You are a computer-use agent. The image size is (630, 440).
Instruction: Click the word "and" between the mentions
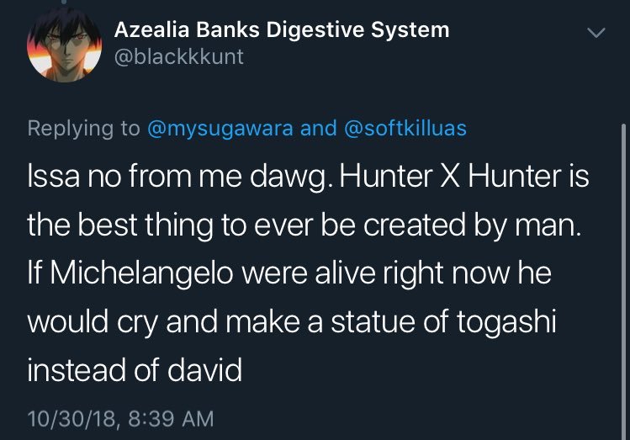click(318, 129)
